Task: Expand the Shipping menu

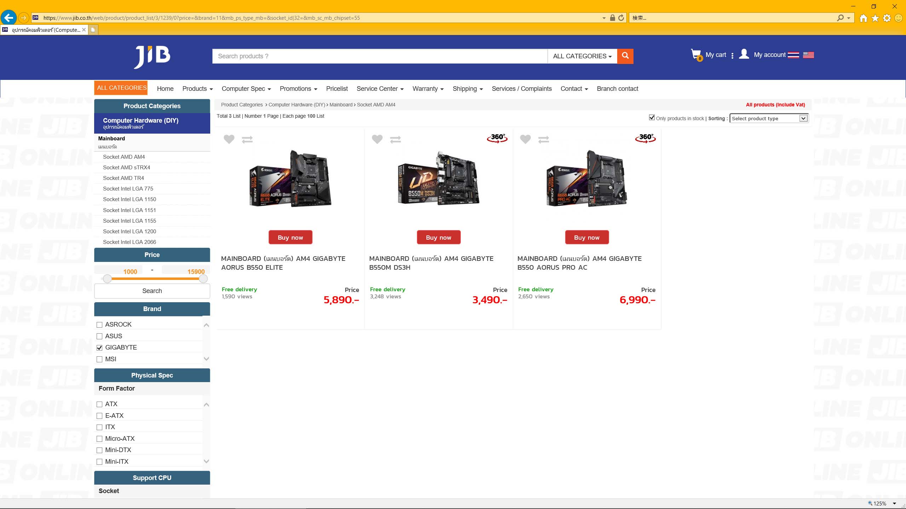Action: pos(468,89)
